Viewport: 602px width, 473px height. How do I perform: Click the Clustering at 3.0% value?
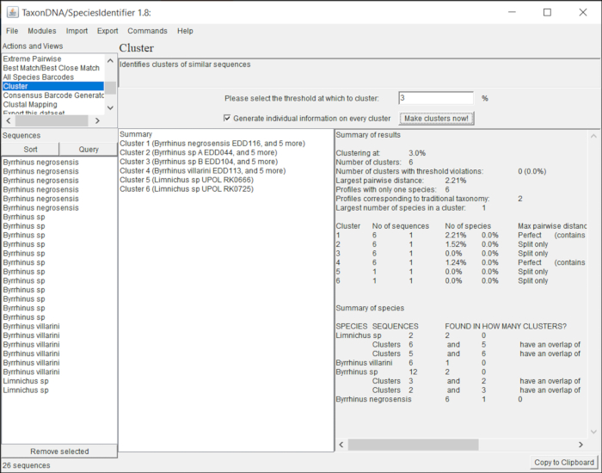pos(417,153)
